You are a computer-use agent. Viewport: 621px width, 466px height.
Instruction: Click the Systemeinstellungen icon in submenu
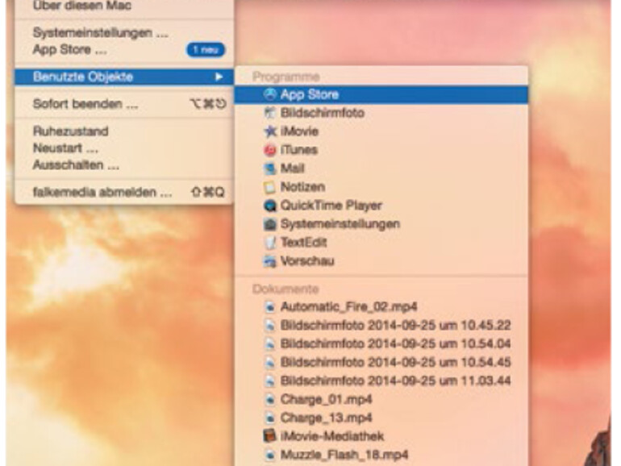coord(269,224)
